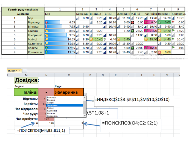This screenshot has height=144, width=192.
Task: Click the green Іллінці origin cell
Action: [26, 92]
